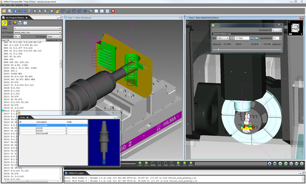Pause the simulation playback
The width and height of the screenshot is (306, 184).
[291, 163]
